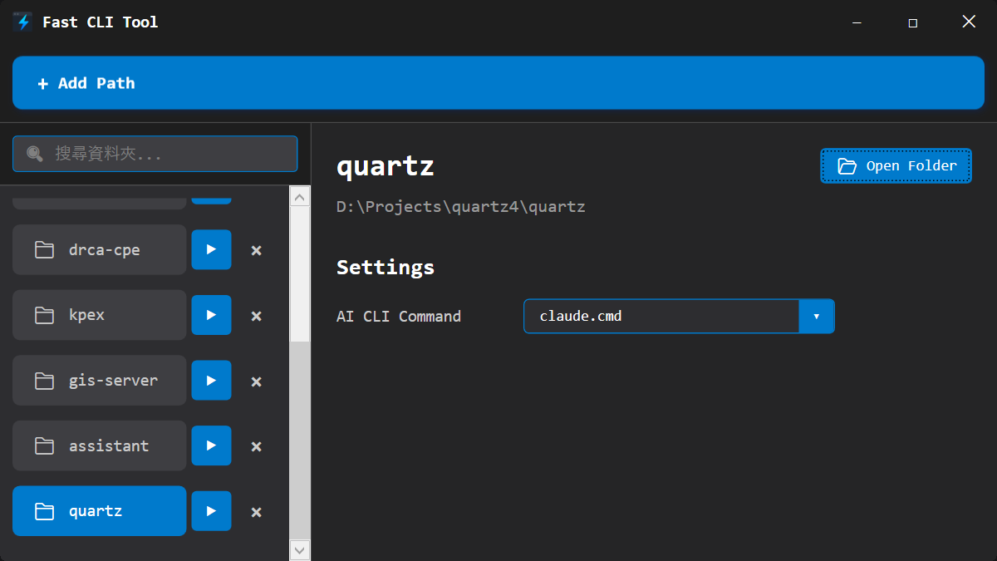Viewport: 997px width, 561px height.
Task: Click the magnifier icon in the search box
Action: click(33, 153)
